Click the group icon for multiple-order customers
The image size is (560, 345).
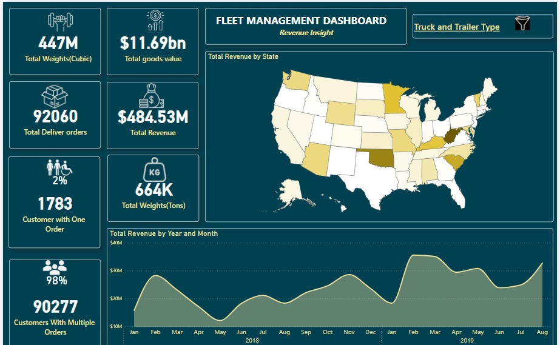coord(55,266)
